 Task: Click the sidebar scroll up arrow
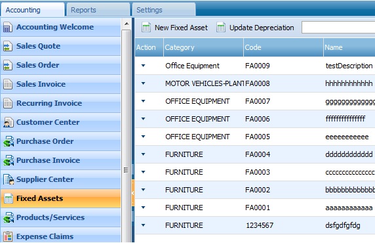(127, 24)
